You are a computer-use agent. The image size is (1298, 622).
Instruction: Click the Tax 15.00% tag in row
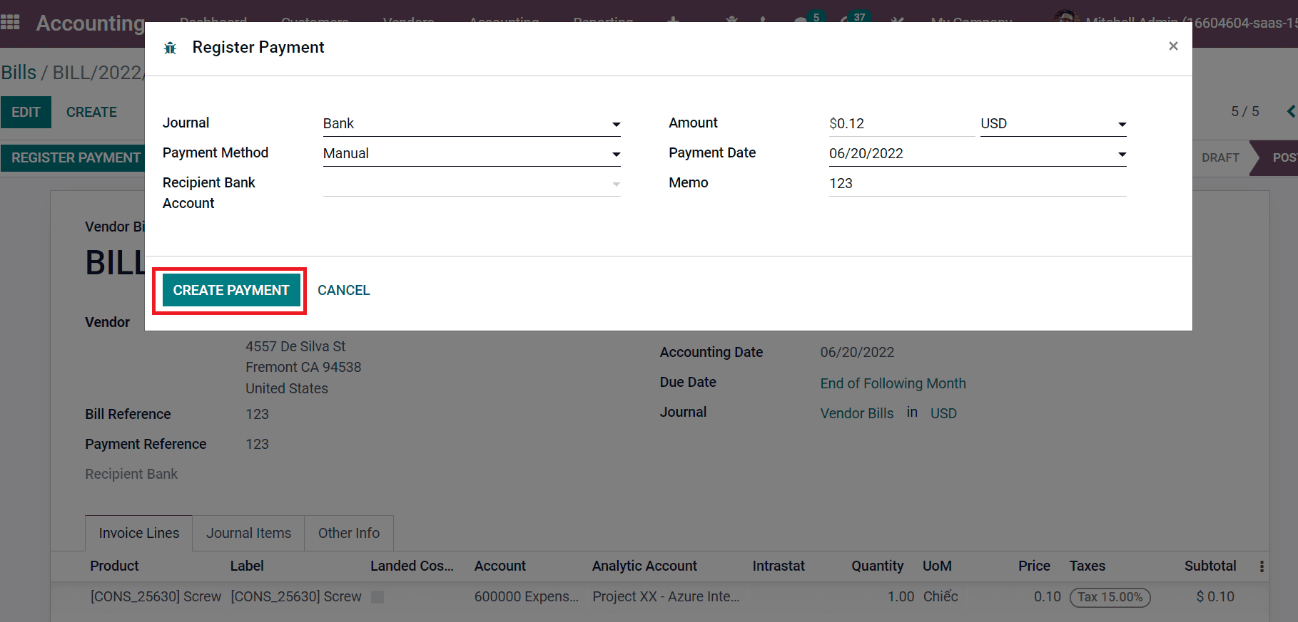point(1110,597)
